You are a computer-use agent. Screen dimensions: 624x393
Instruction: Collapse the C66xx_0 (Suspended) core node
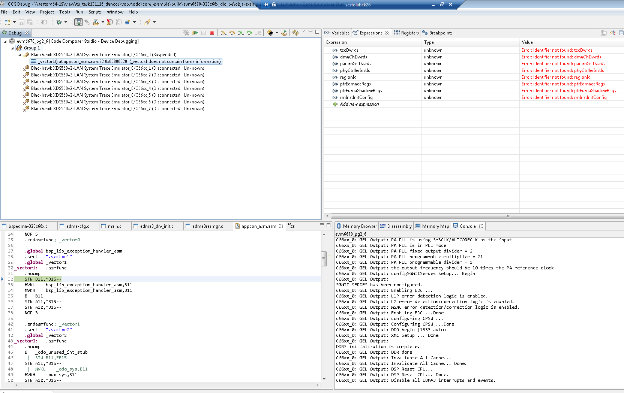[x=19, y=55]
